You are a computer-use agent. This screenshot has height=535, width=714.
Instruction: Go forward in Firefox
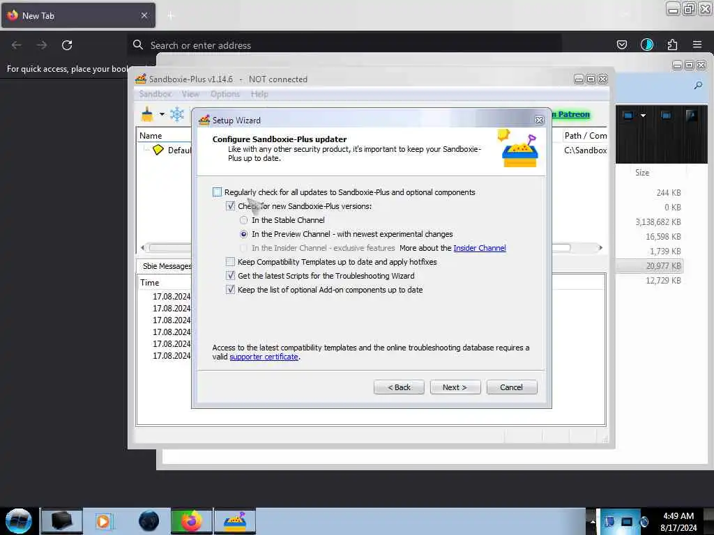pos(42,45)
